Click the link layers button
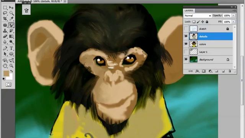This screenshot has height=138, width=245. coord(191,71)
